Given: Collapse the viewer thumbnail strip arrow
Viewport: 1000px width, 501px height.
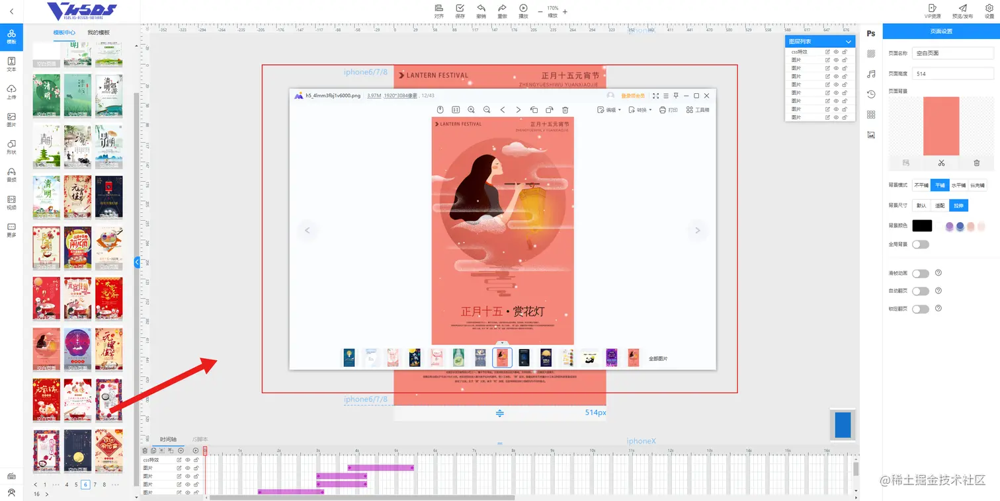Looking at the screenshot, I should [503, 343].
